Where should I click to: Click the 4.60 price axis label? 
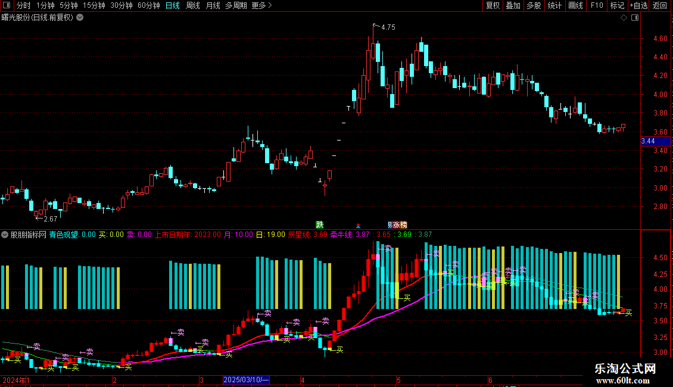(660, 38)
